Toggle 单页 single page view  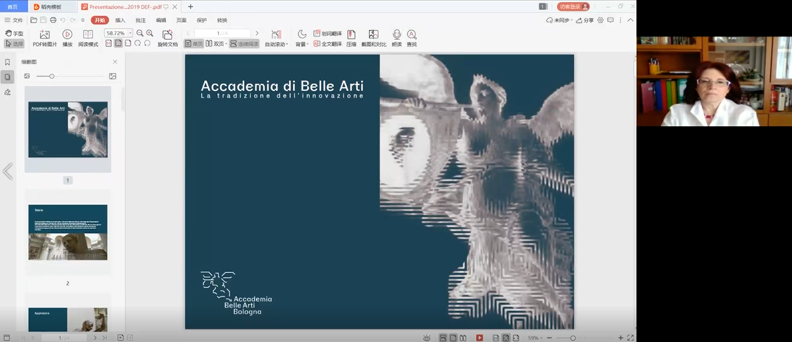(x=194, y=44)
